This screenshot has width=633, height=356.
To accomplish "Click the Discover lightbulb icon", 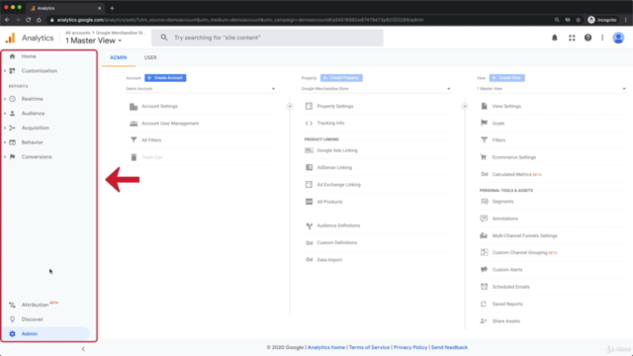I will tap(12, 319).
